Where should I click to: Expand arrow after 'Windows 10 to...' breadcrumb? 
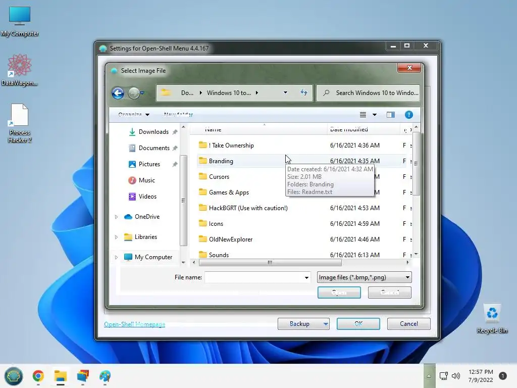(257, 93)
